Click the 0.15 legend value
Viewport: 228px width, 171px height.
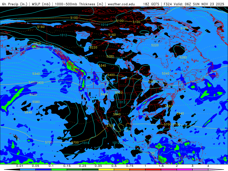pyautogui.click(x=67, y=166)
